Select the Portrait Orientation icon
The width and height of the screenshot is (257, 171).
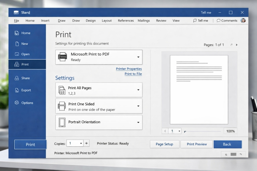(x=62, y=122)
